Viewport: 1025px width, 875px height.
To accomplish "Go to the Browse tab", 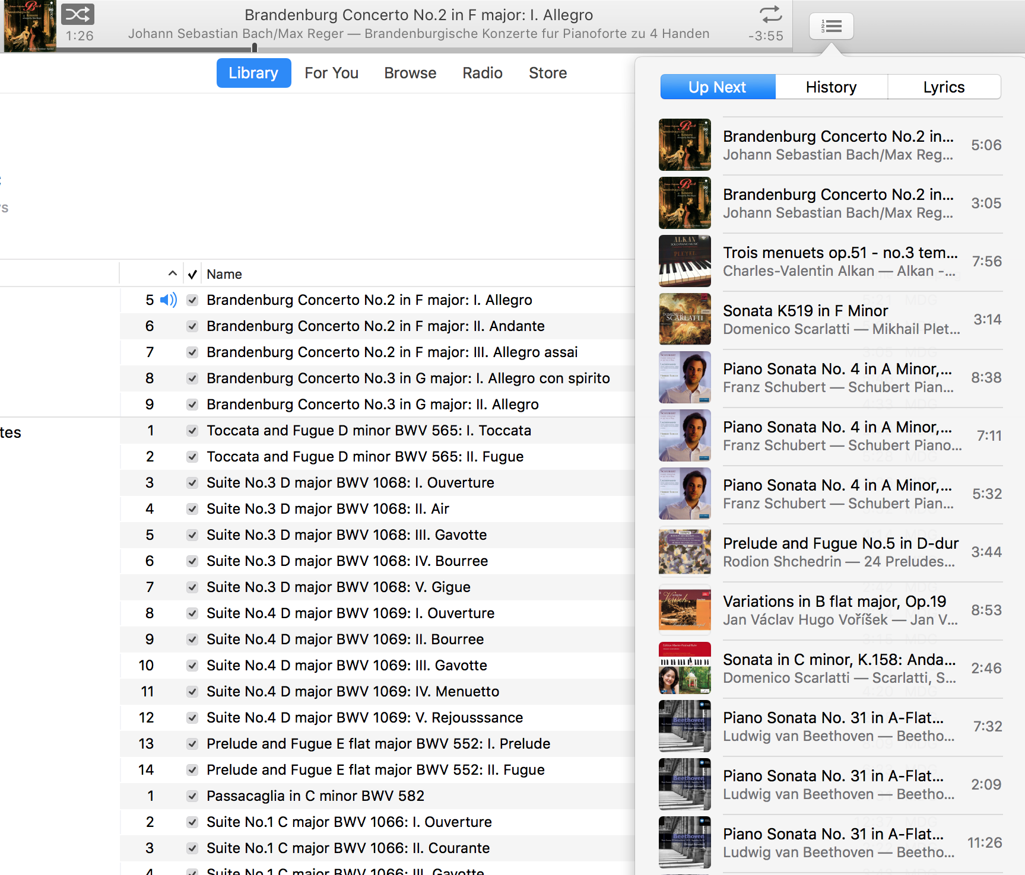I will point(410,73).
